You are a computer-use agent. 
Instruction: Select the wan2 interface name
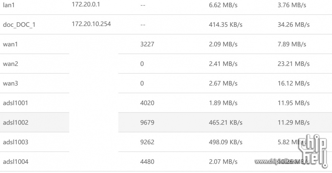point(11,64)
